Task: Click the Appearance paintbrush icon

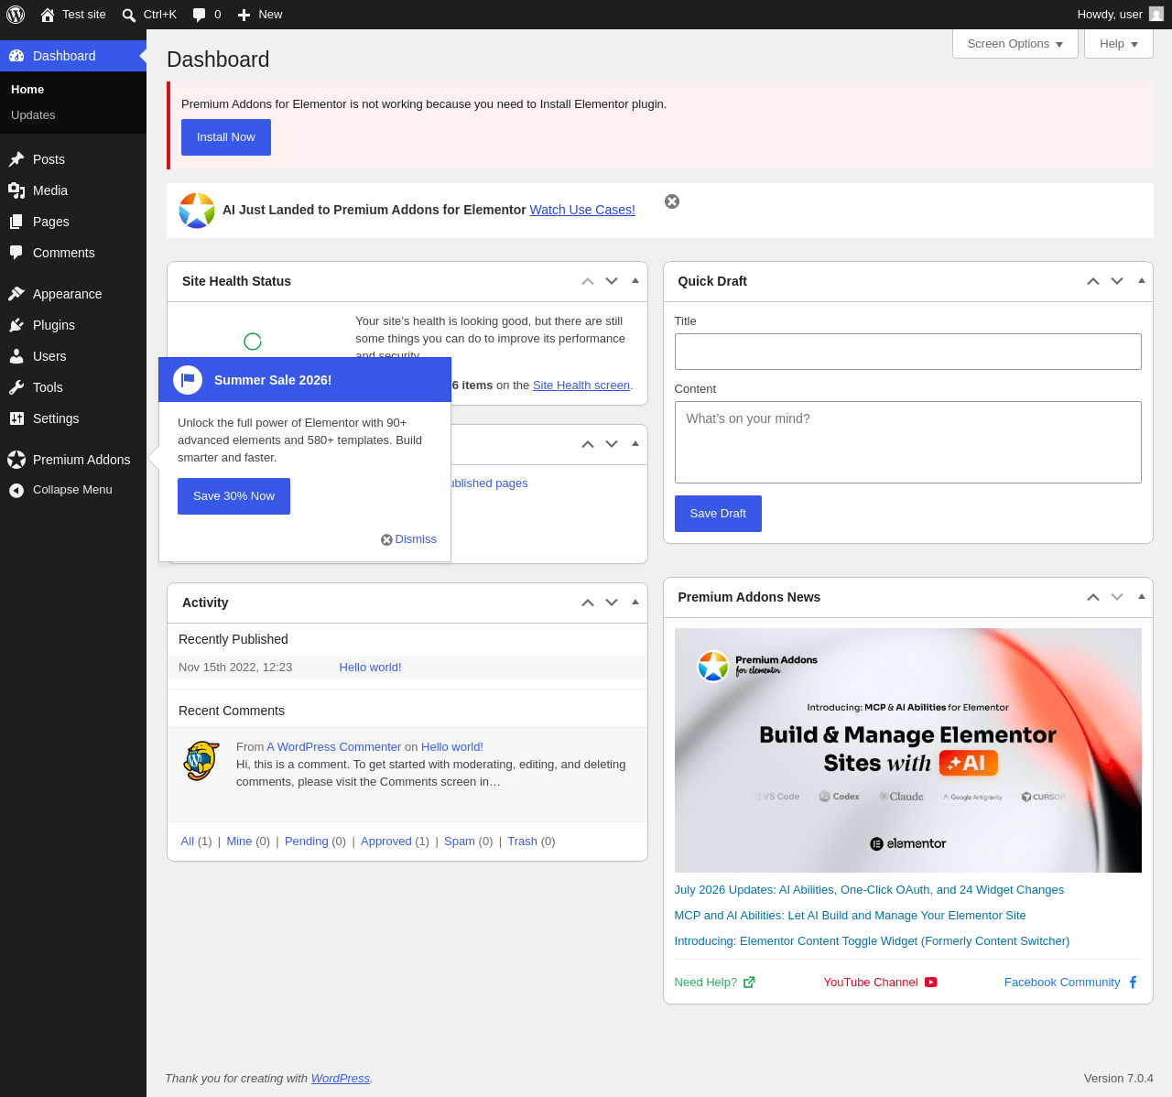Action: [16, 294]
